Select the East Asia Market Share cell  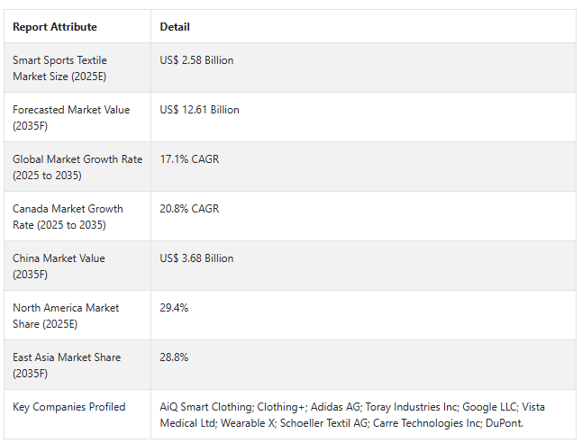[x=67, y=366]
